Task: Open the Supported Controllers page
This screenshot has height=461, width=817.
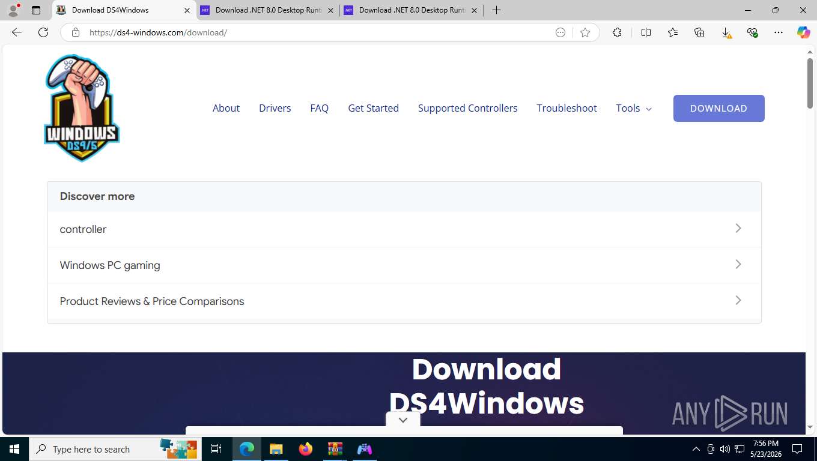Action: click(x=467, y=108)
